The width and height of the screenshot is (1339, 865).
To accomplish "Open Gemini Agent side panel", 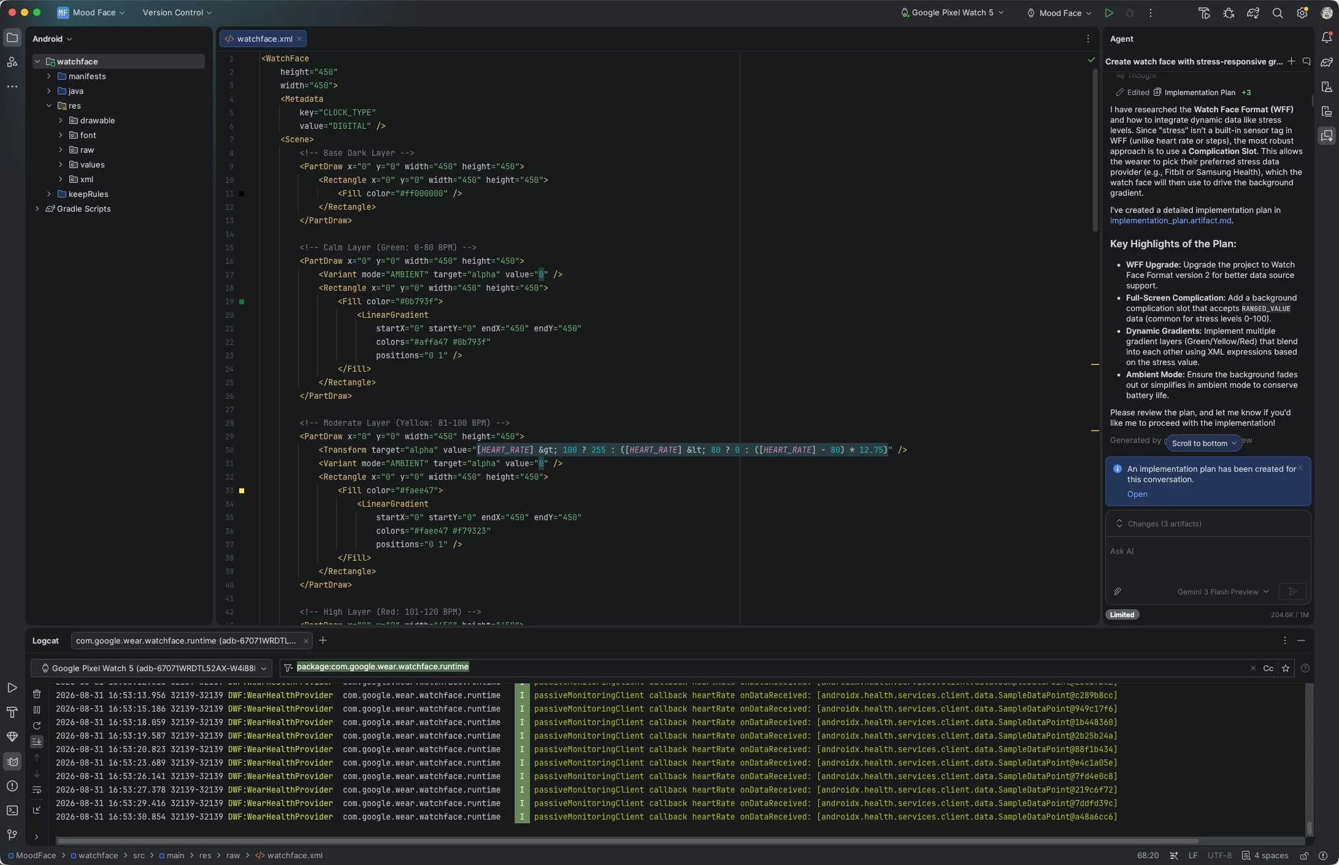I will coord(1327,136).
